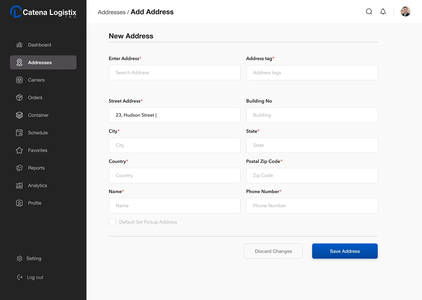The width and height of the screenshot is (422, 300).
Task: Open the Reports menu item
Action: click(36, 168)
